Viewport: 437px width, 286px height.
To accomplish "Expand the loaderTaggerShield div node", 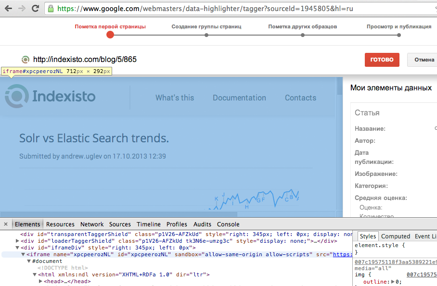I will 17,241.
